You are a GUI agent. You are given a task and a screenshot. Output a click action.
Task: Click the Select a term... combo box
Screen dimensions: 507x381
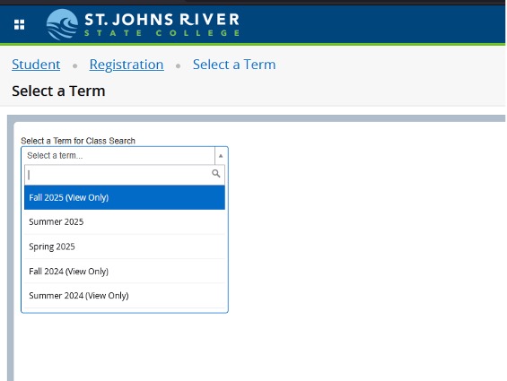click(125, 156)
